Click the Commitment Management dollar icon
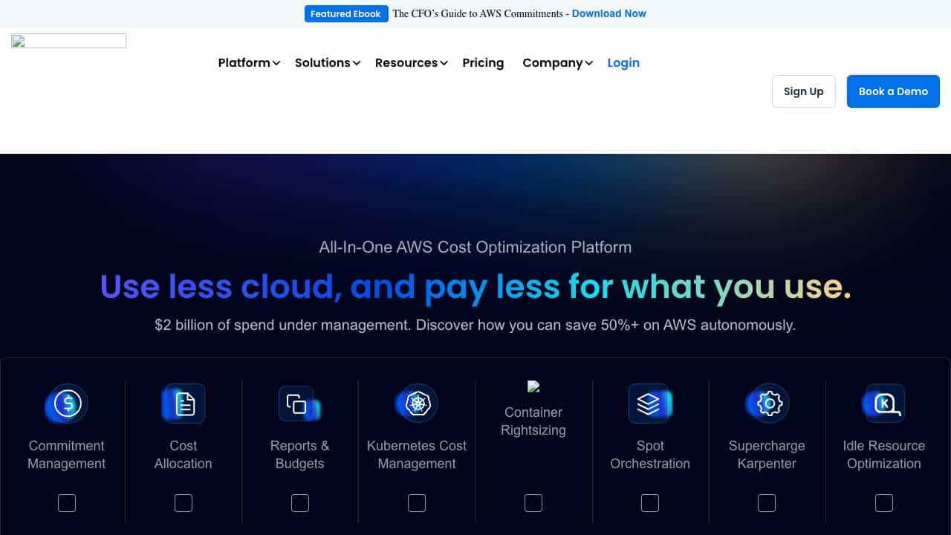 67,403
